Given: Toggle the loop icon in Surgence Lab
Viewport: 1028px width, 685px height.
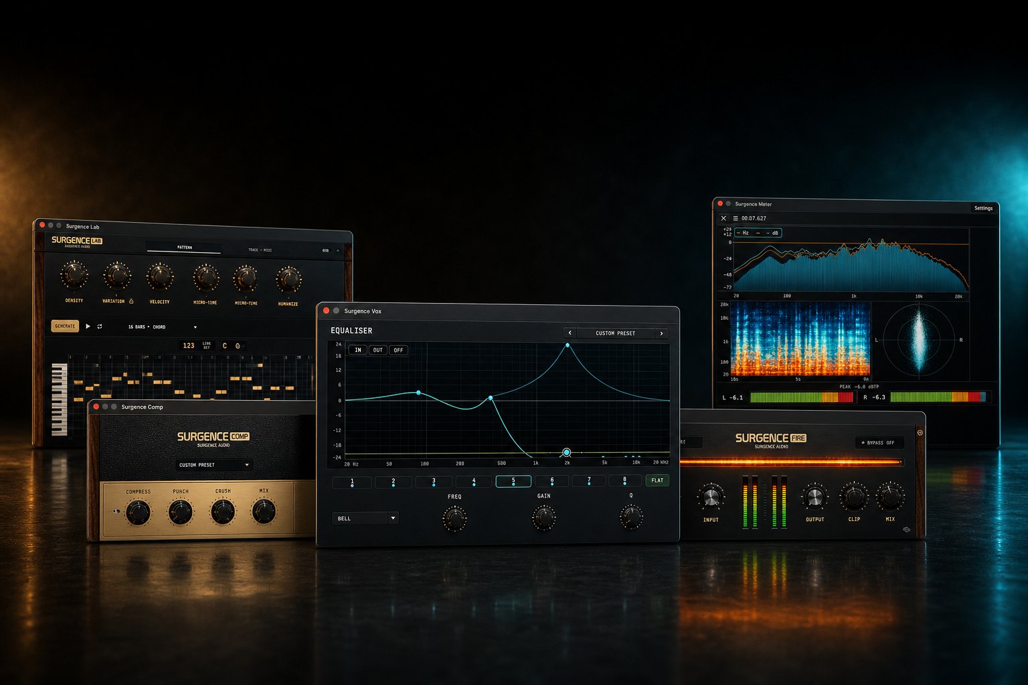Looking at the screenshot, I should click(x=100, y=326).
